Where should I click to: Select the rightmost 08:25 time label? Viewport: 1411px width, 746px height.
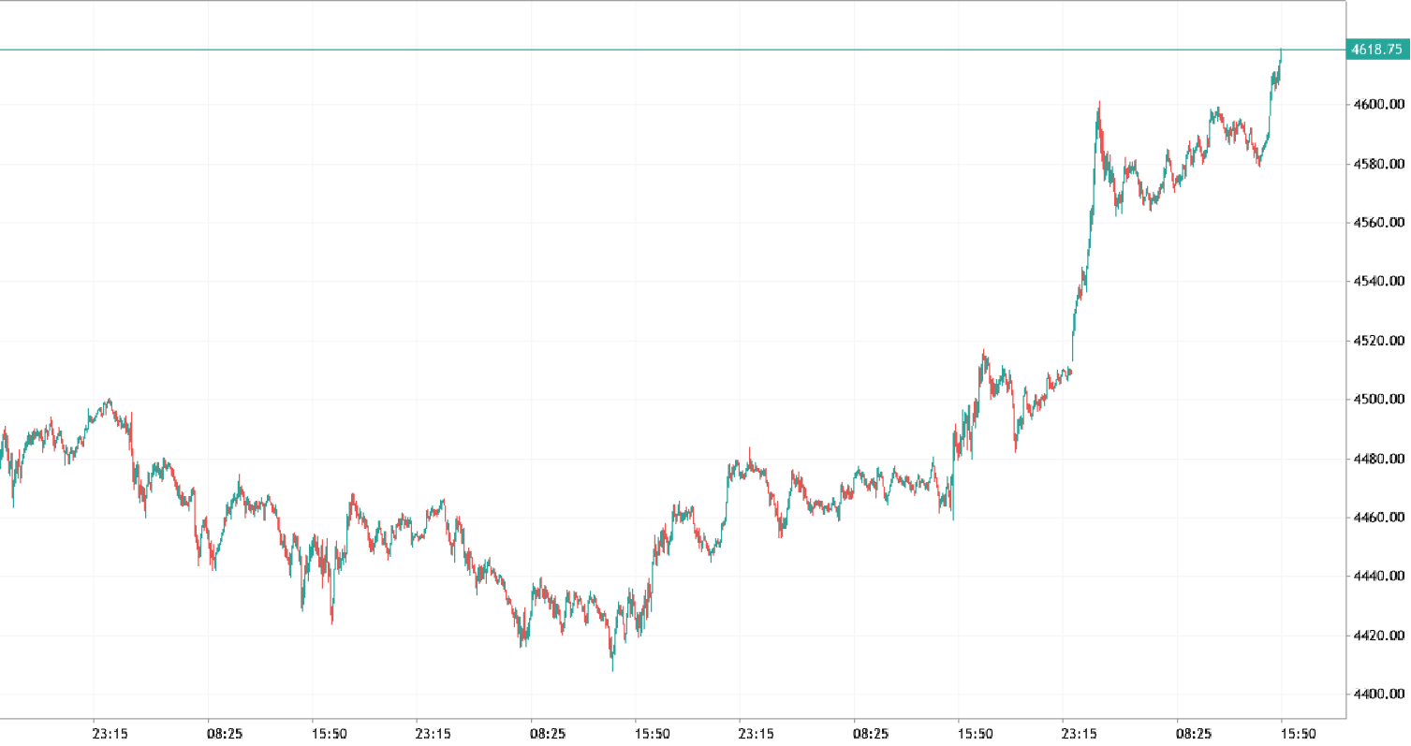pyautogui.click(x=1194, y=733)
